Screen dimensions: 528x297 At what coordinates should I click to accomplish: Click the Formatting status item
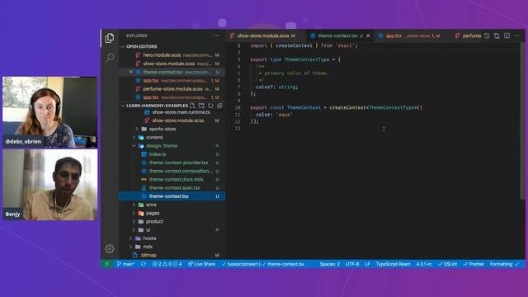(x=504, y=264)
